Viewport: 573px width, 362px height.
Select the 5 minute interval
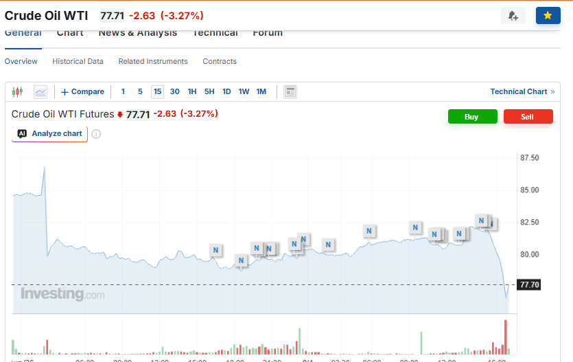click(140, 92)
